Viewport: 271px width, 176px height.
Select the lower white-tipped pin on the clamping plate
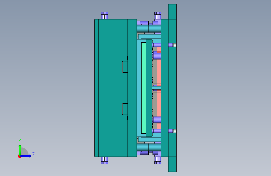[173, 131]
